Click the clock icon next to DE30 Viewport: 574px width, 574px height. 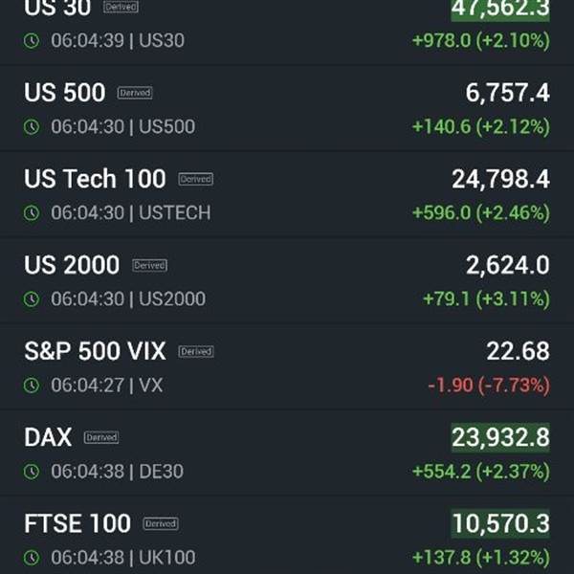pyautogui.click(x=32, y=472)
